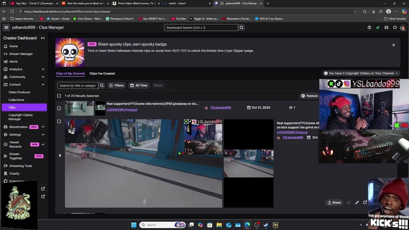
Task: Focus the search by title or category field
Action: tap(78, 85)
